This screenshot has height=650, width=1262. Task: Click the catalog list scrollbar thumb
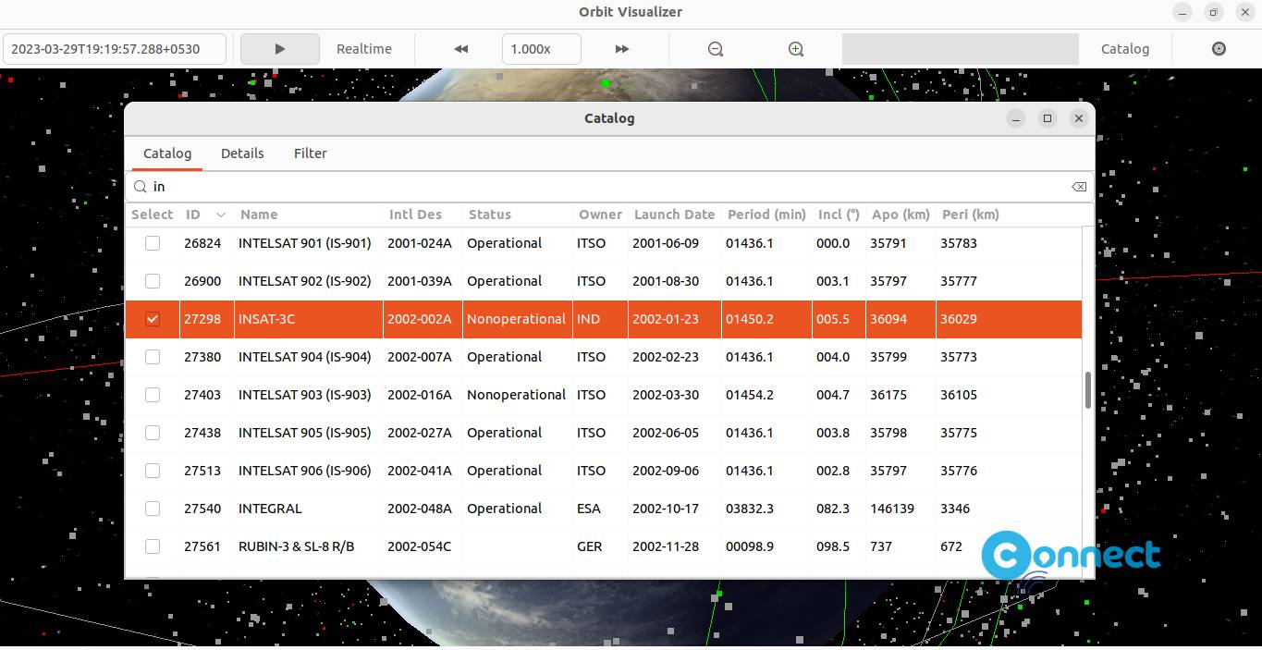pyautogui.click(x=1088, y=389)
